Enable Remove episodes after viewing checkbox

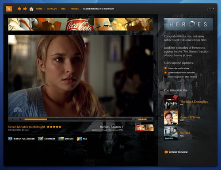[165, 77]
